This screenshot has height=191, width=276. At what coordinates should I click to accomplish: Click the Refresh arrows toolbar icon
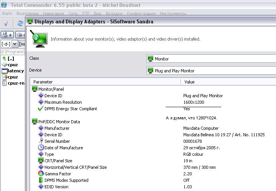click(20, 23)
